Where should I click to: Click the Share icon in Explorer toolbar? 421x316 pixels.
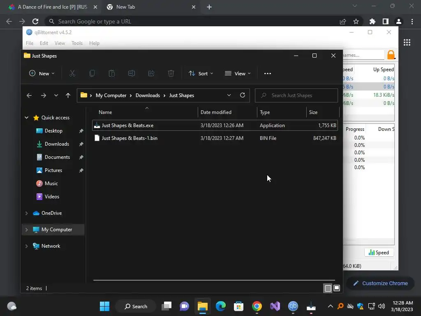(x=151, y=73)
